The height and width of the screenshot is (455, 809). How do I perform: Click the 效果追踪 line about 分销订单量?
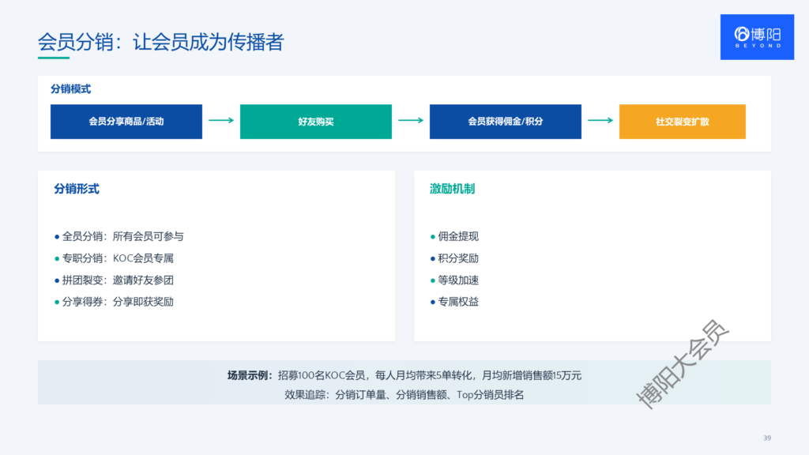(404, 395)
